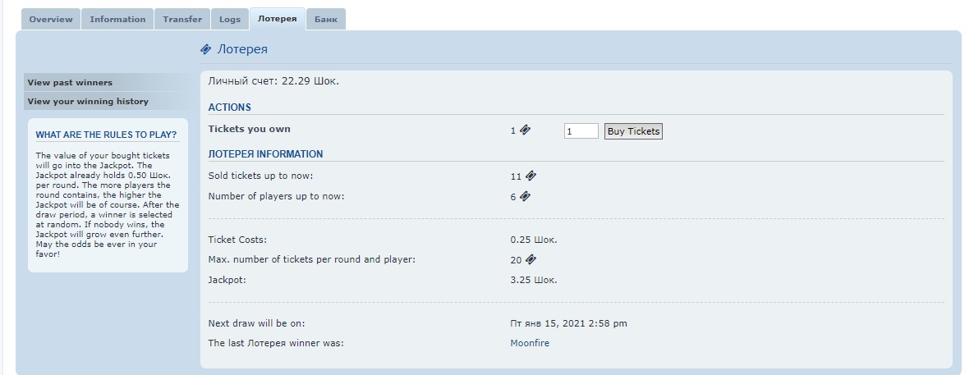The width and height of the screenshot is (974, 375).
Task: Click the ticket icon beside max tickets value 20
Action: point(531,259)
